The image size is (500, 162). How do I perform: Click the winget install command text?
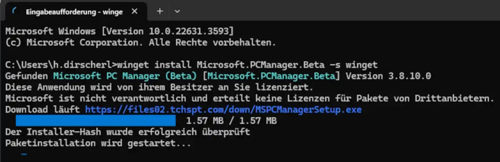pos(247,65)
